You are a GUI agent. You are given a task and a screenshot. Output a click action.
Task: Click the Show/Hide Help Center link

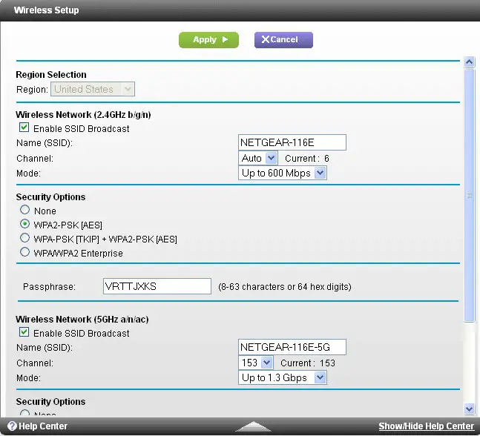coord(426,426)
